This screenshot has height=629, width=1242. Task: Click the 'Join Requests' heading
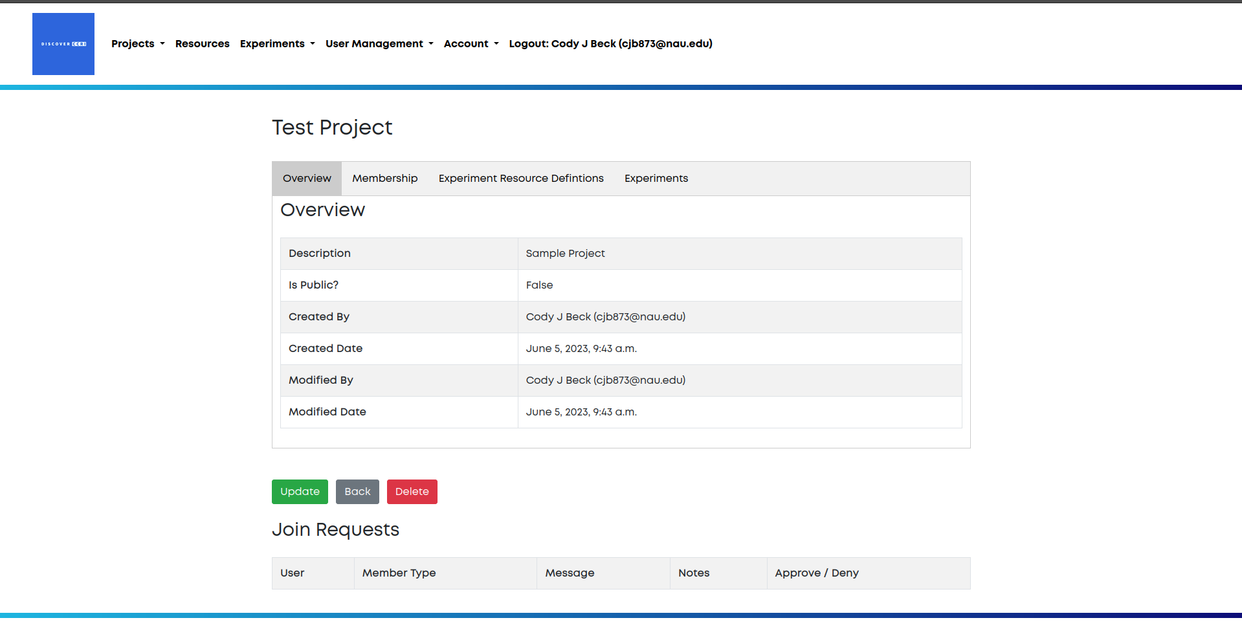click(x=335, y=530)
